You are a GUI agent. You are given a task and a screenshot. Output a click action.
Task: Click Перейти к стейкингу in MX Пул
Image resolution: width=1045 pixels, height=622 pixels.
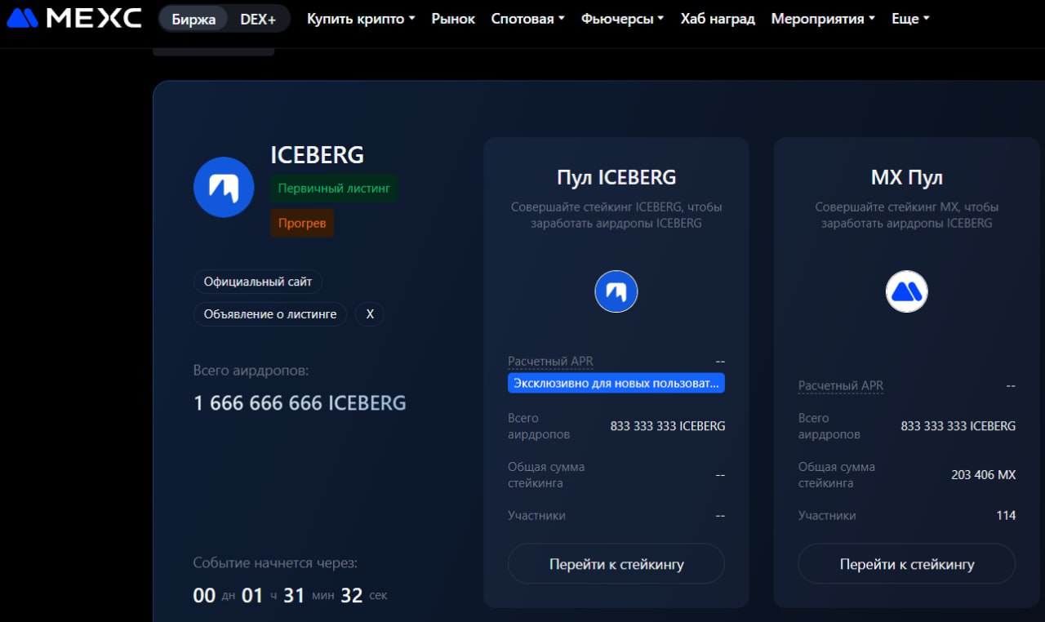(x=907, y=564)
